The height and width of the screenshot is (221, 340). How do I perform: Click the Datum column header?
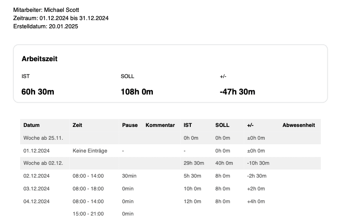coord(31,125)
